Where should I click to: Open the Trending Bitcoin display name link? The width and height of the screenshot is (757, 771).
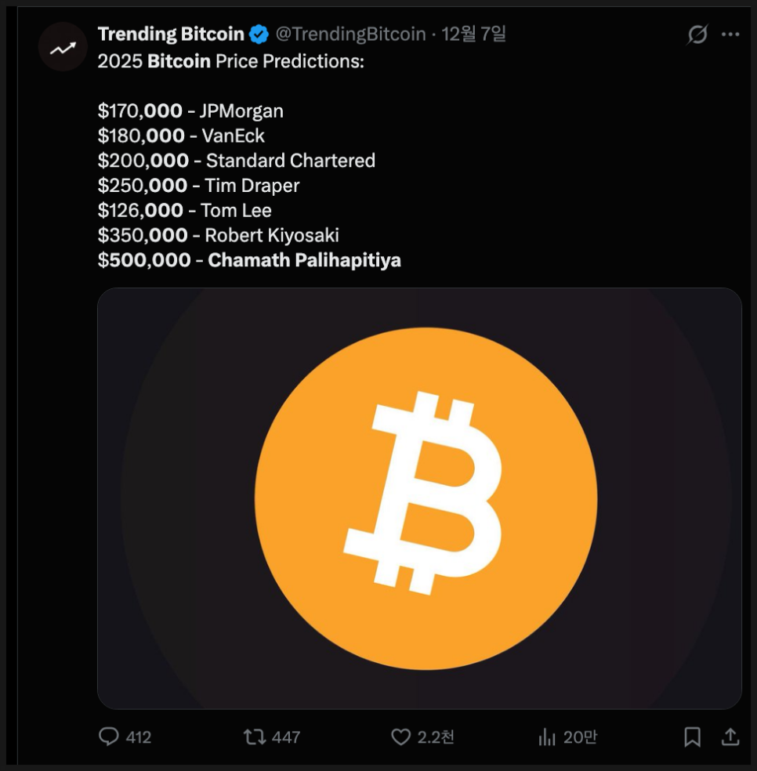[171, 34]
